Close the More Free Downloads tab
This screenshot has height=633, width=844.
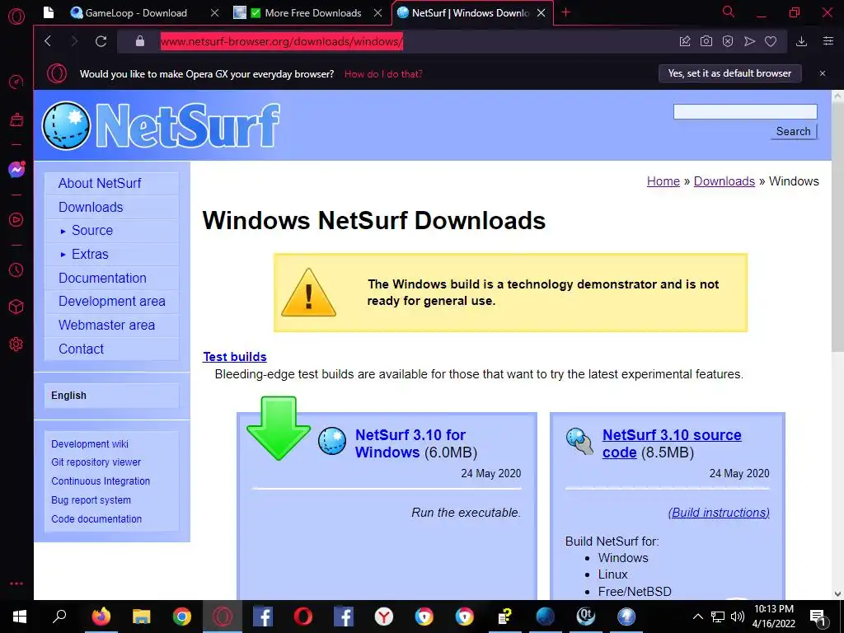point(378,12)
